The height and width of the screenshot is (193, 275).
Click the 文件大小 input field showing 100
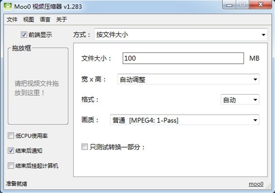pyautogui.click(x=183, y=59)
